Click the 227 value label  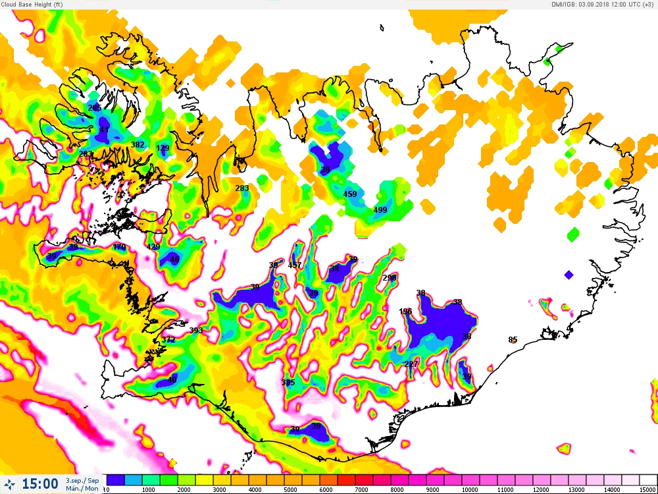click(x=411, y=364)
